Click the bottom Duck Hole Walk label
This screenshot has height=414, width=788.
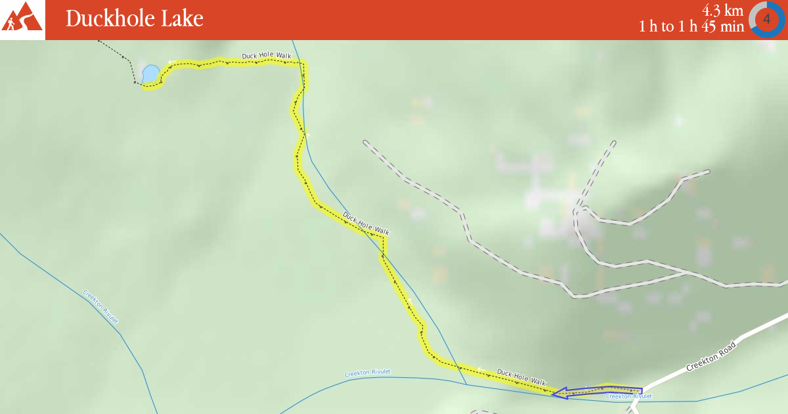coord(521,377)
